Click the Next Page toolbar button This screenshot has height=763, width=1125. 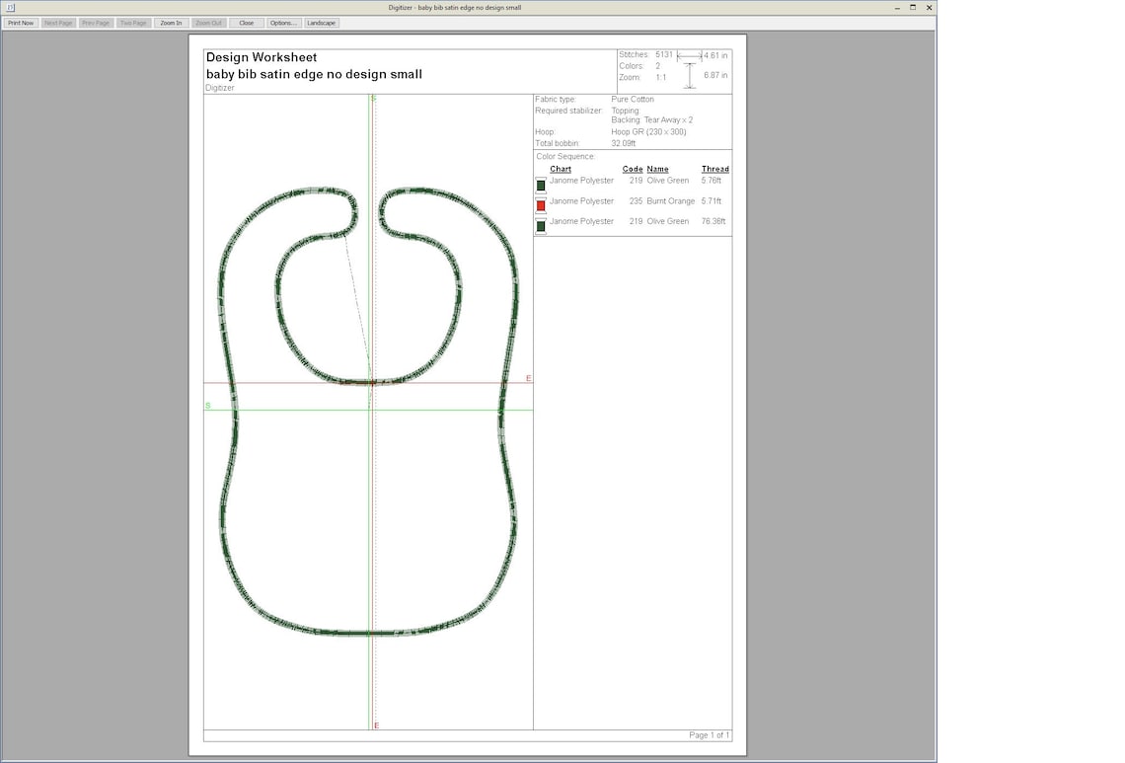coord(57,22)
